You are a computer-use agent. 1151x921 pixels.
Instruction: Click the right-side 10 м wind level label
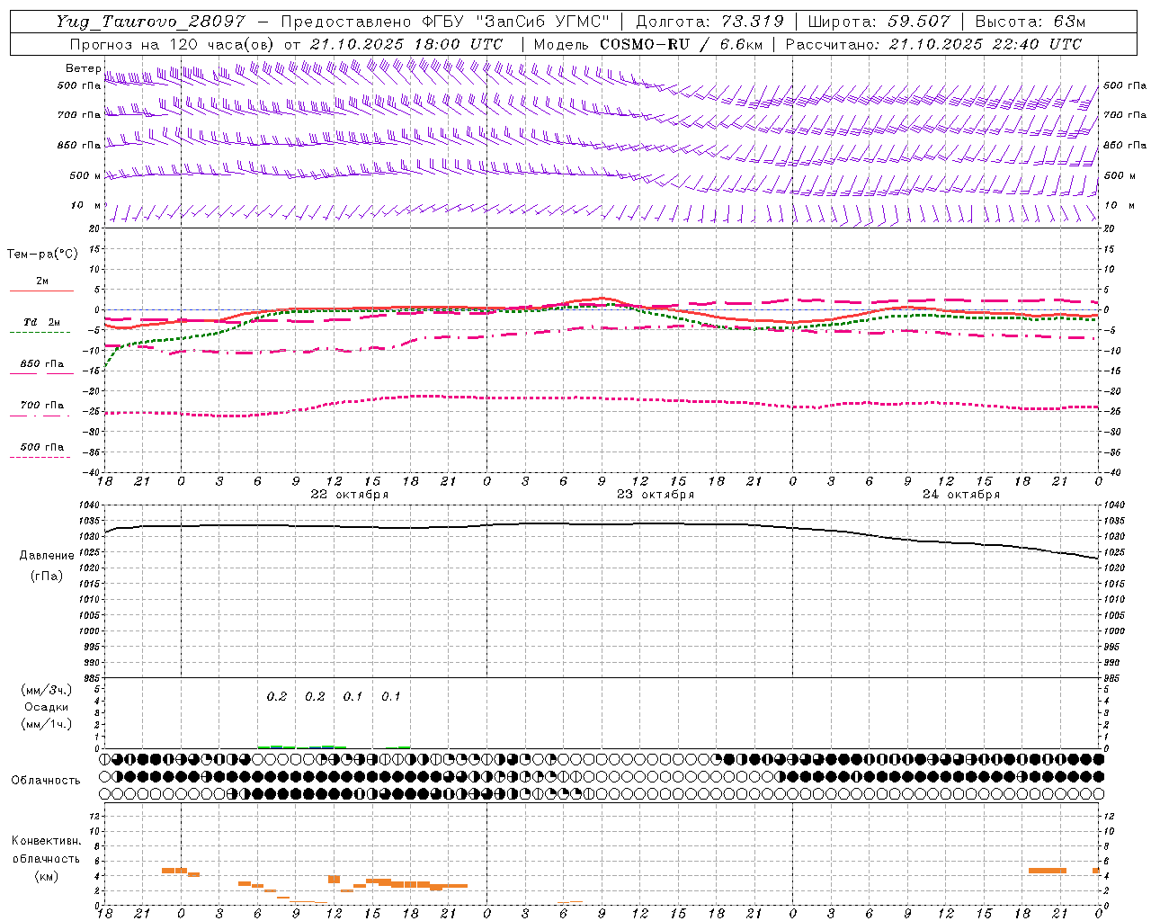1118,206
